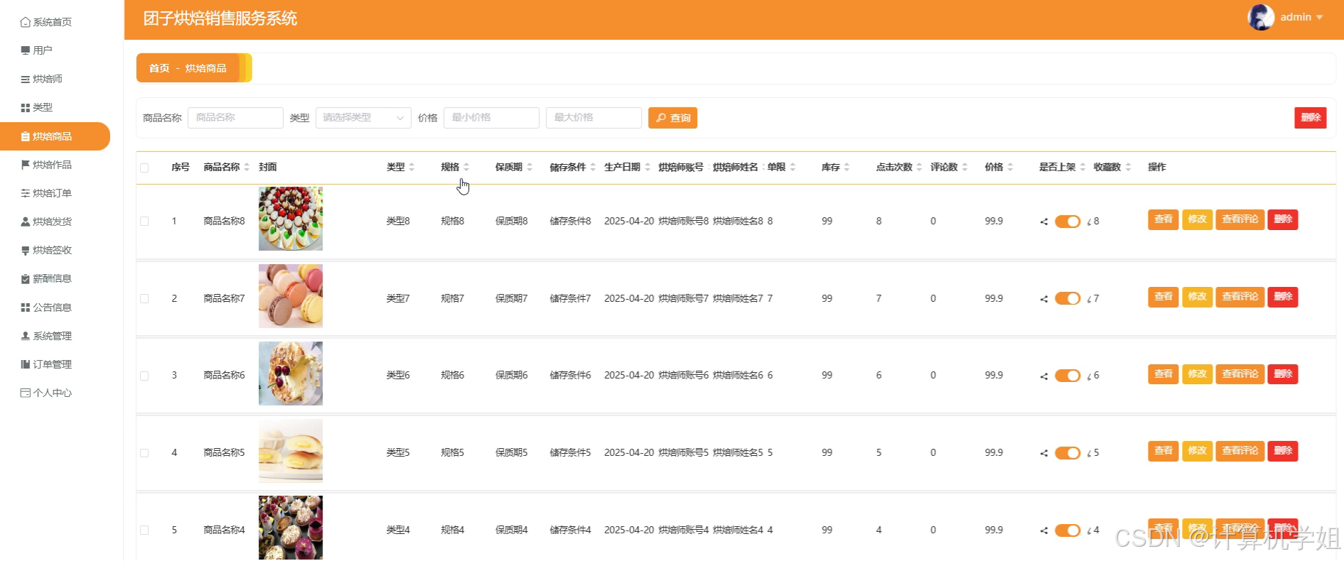The height and width of the screenshot is (561, 1344).
Task: Select checkbox for row 商品名称5
Action: click(x=144, y=453)
